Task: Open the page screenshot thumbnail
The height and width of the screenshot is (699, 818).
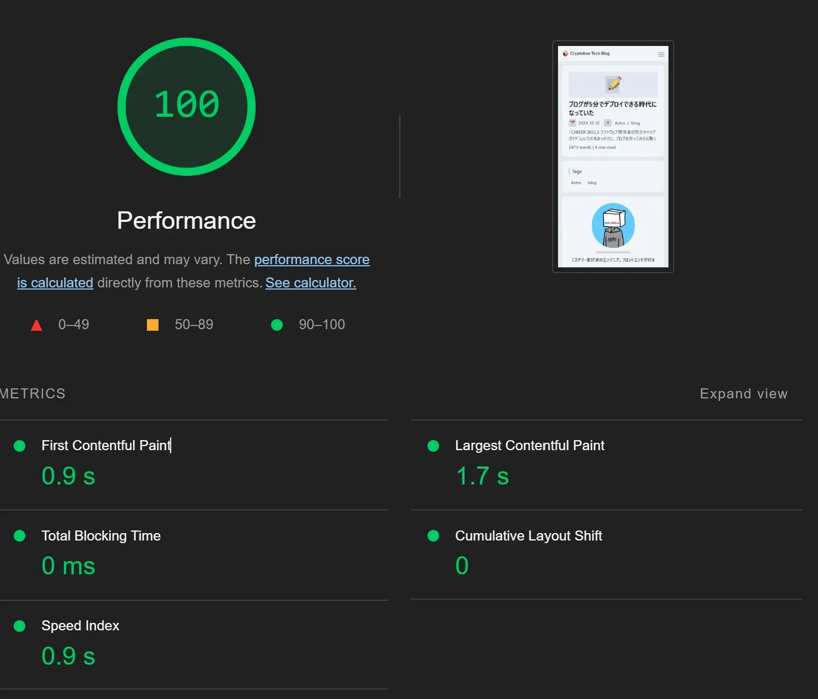Action: click(613, 156)
